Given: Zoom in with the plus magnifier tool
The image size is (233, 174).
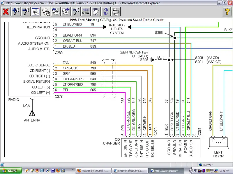Looking at the screenshot, I should click(x=16, y=12).
